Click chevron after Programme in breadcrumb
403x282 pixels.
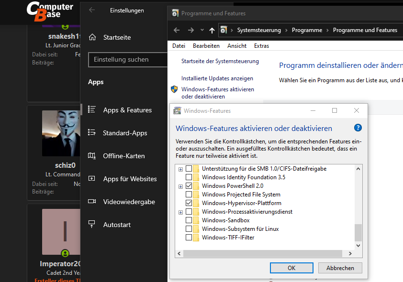(x=327, y=30)
